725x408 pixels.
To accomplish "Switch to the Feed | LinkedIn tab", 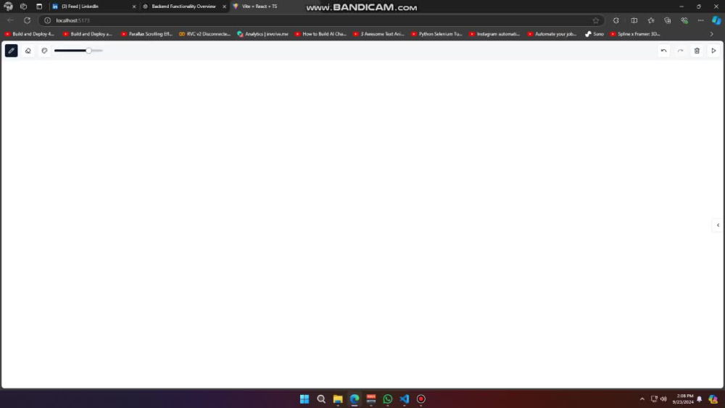I will pyautogui.click(x=93, y=7).
